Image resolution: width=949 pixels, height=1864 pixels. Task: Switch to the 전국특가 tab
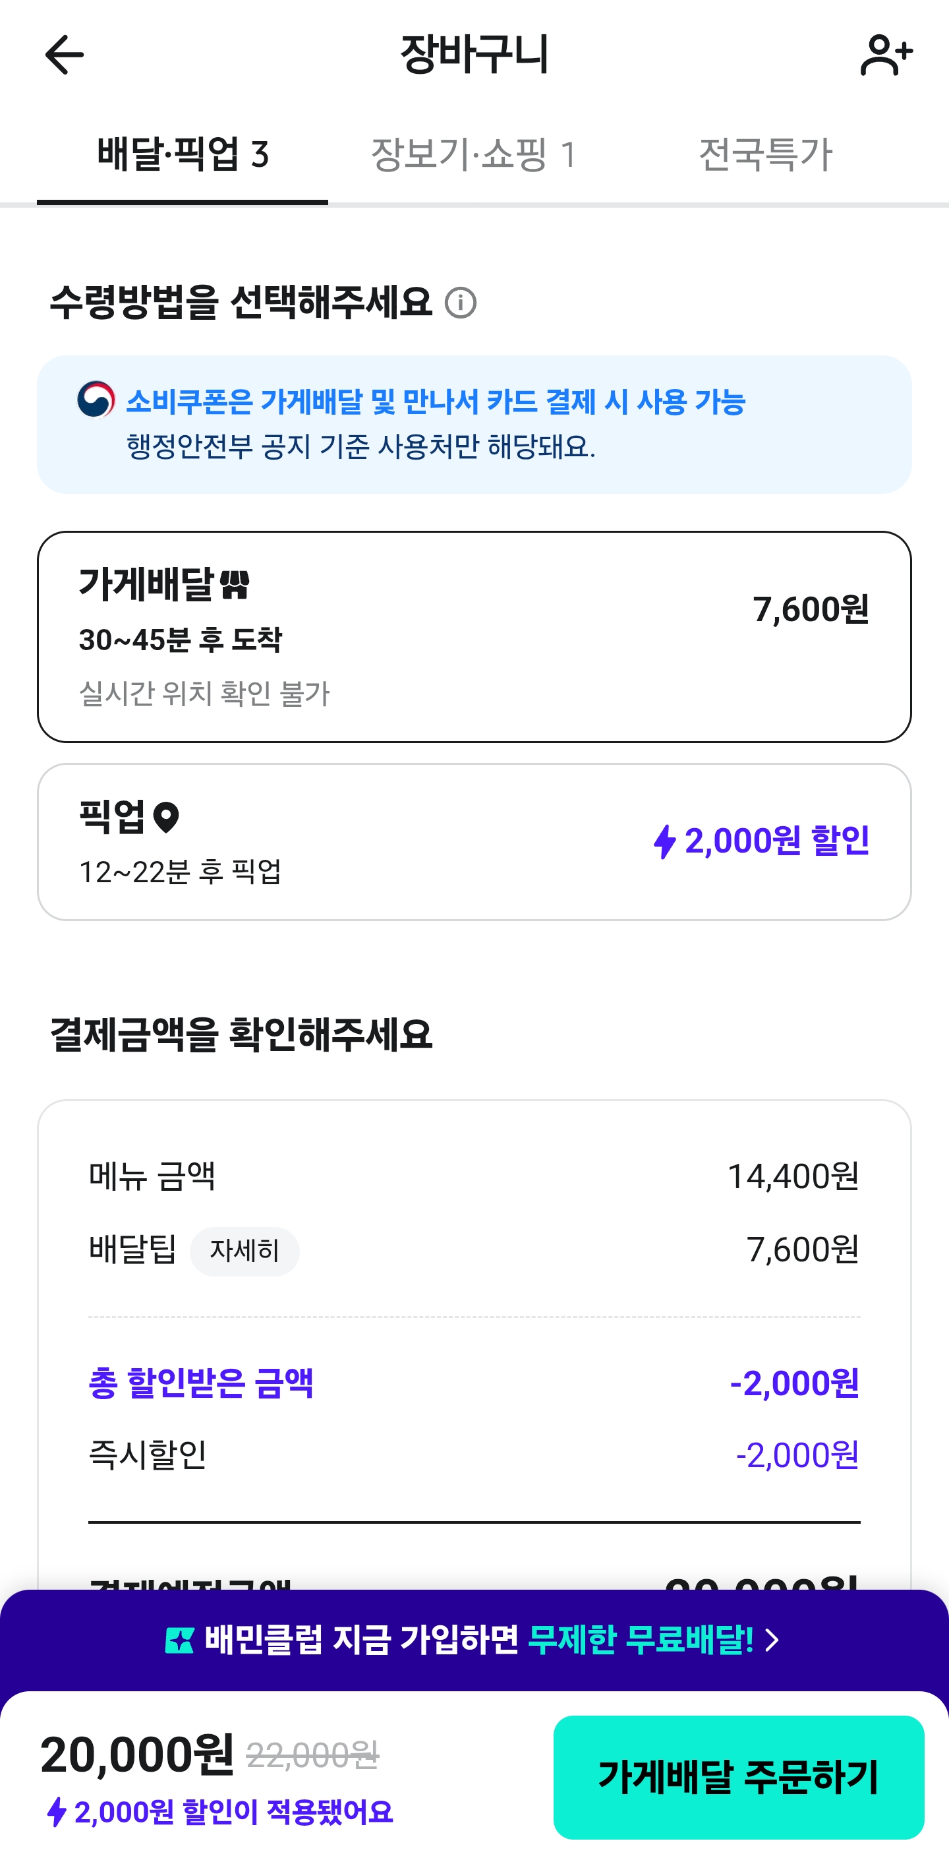765,154
